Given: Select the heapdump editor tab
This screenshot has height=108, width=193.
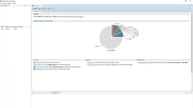Looking at the screenshot, I should point(36,6).
